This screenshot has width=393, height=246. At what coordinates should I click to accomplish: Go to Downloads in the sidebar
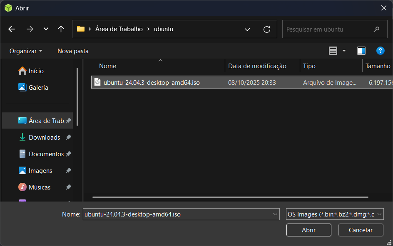pos(44,138)
